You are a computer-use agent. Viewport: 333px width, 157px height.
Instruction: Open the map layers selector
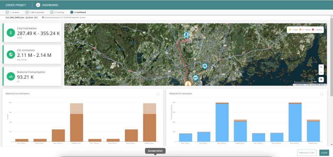coord(321,79)
